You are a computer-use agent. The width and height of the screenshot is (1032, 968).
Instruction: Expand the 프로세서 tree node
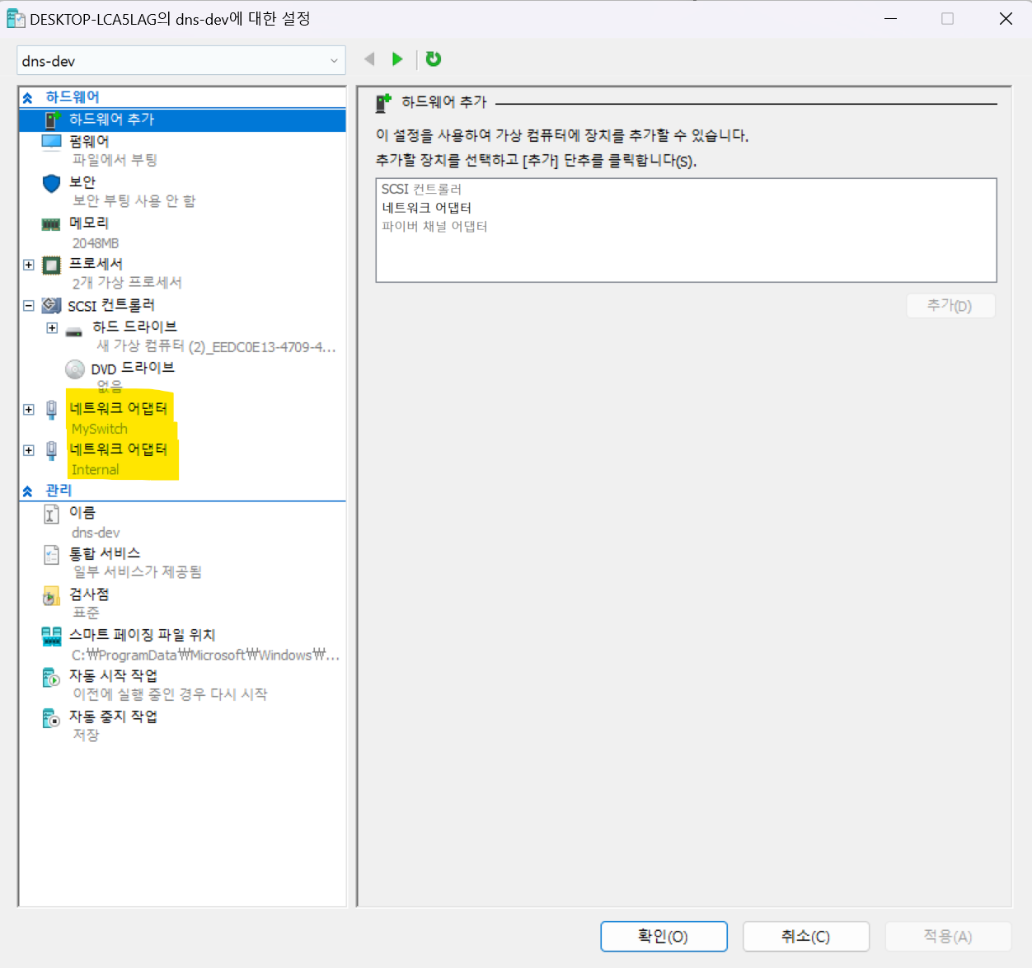(28, 265)
